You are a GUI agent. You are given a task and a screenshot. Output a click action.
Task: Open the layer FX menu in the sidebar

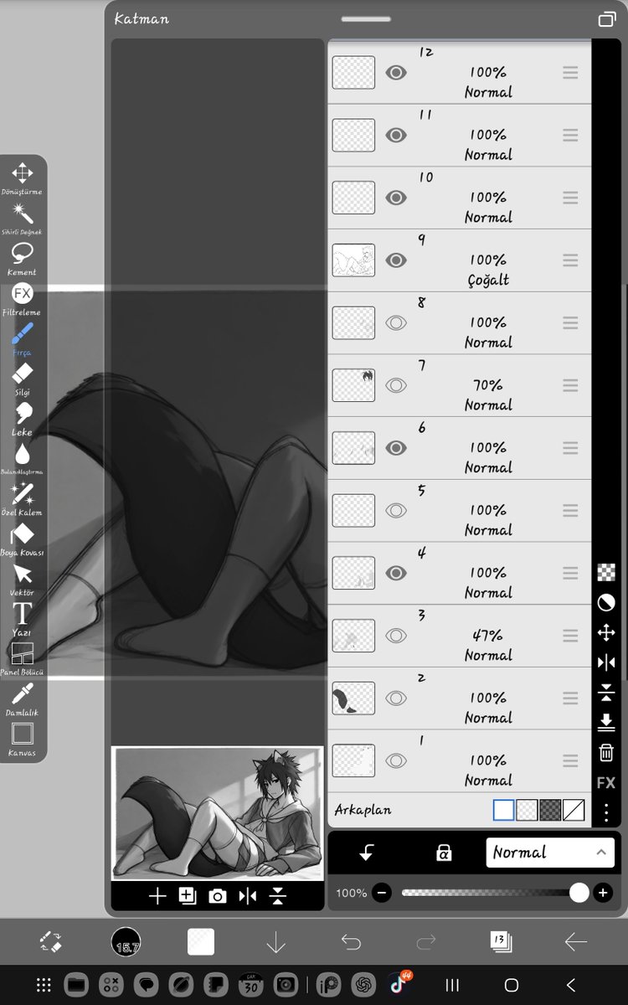[606, 782]
